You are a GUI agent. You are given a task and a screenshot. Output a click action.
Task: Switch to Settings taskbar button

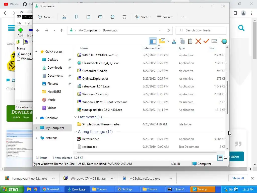(127, 189)
